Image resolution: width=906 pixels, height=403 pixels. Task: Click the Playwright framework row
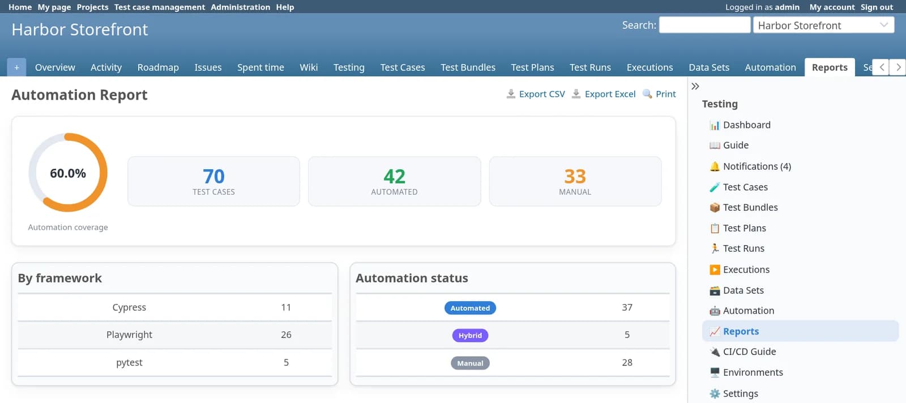[175, 335]
